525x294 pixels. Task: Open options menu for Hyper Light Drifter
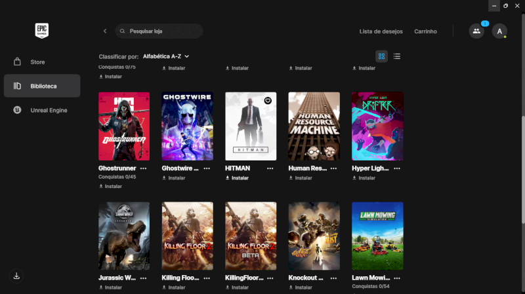pos(397,168)
